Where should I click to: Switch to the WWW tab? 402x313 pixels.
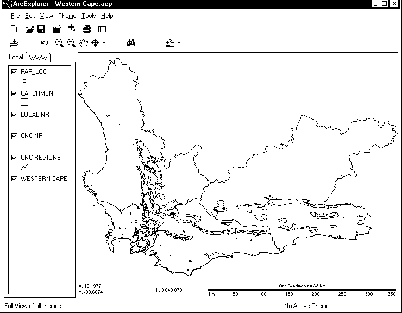point(39,58)
